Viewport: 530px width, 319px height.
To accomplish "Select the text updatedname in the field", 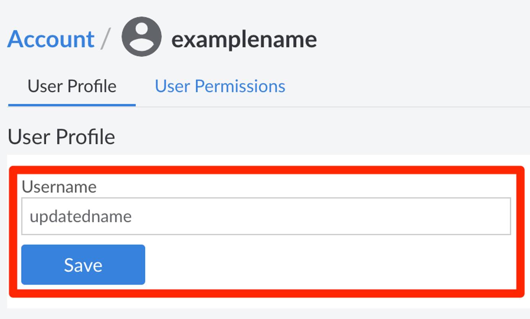I will (x=81, y=216).
